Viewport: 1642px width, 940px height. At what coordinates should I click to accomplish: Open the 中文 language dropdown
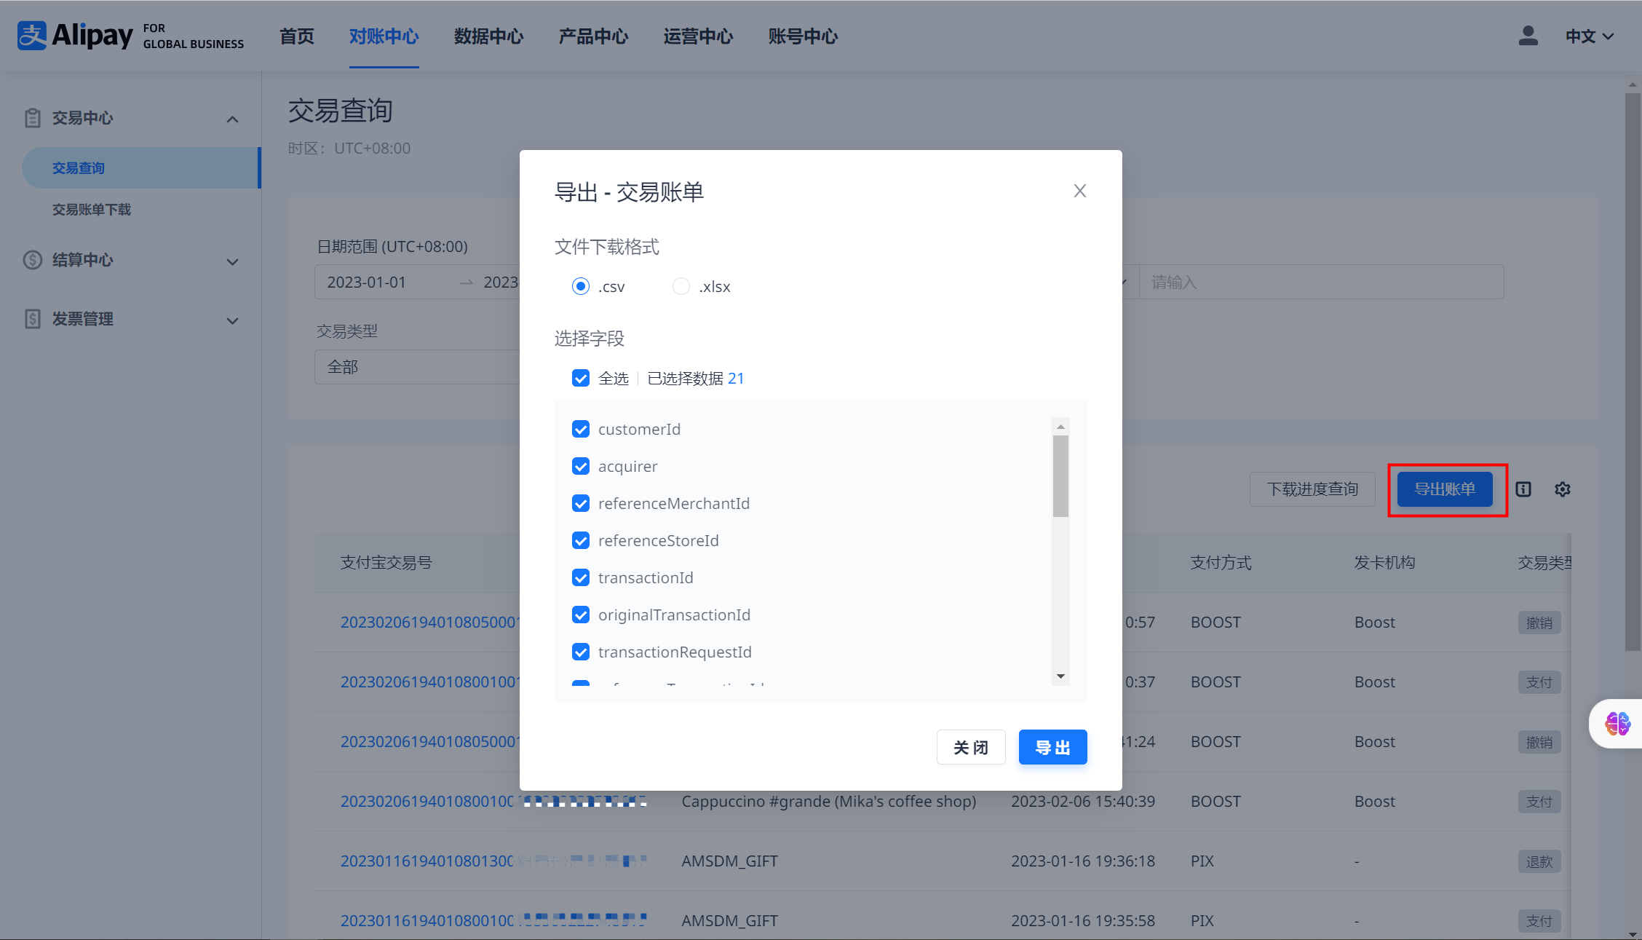click(x=1590, y=36)
